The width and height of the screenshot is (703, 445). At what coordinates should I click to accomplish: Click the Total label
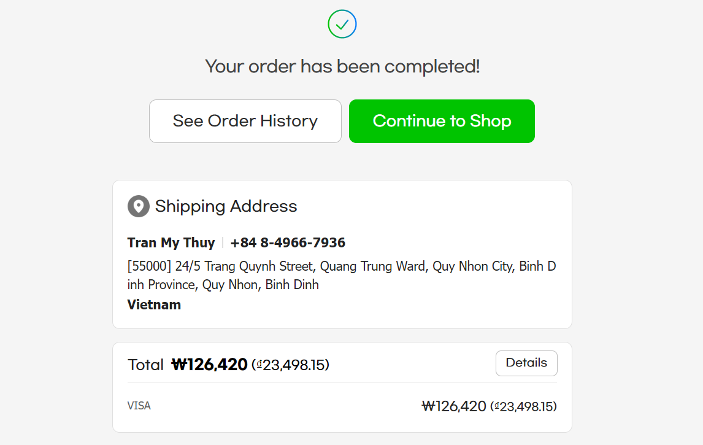click(145, 365)
